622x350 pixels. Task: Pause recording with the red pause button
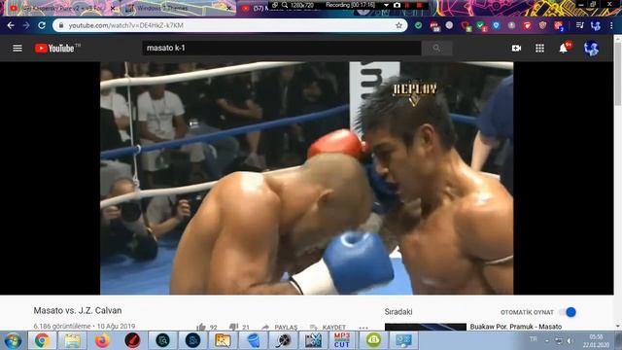point(407,5)
